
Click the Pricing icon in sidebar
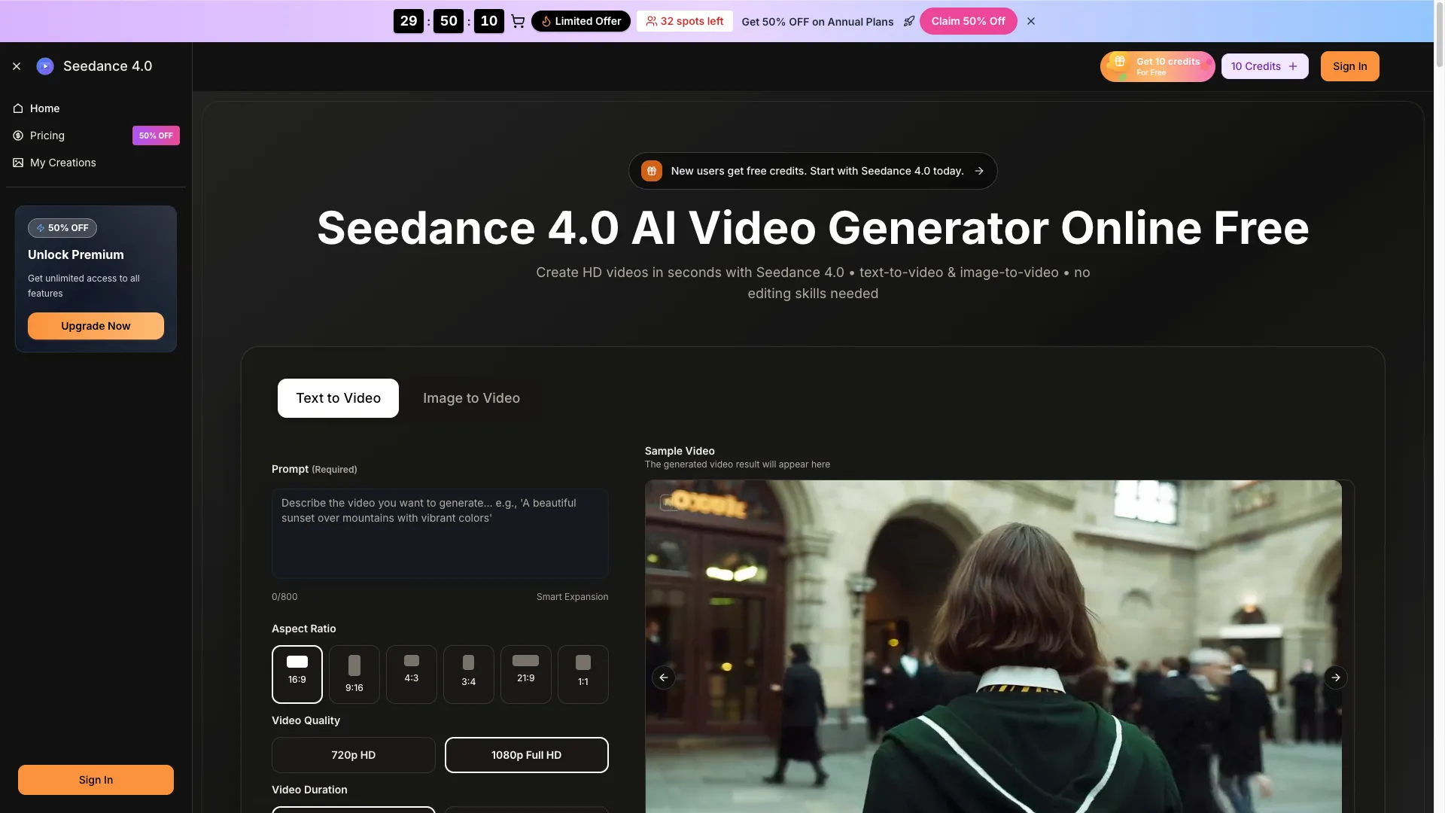[18, 135]
